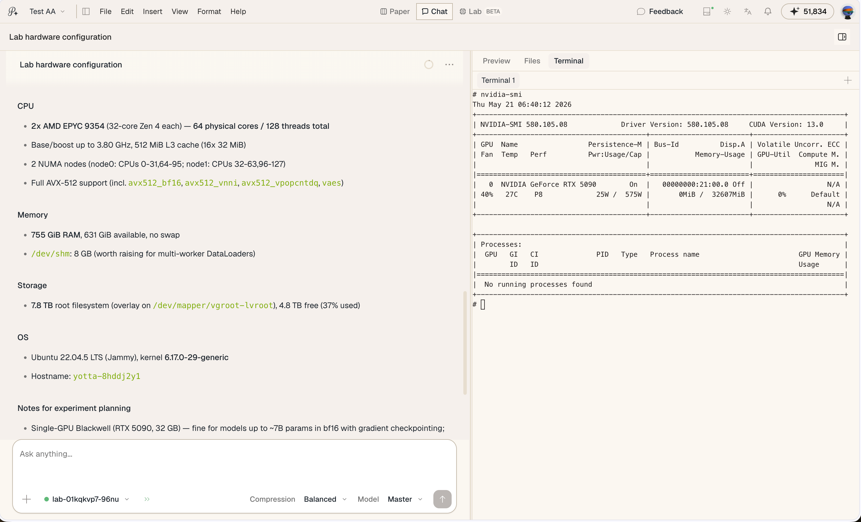
Task: Click the Memory section heading
Action: [33, 215]
